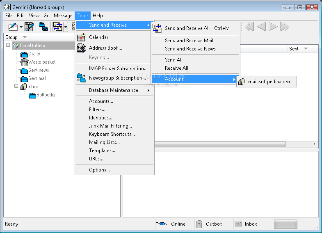Open the Accounts settings entry
Screen dimensions: 322x233
(115, 101)
